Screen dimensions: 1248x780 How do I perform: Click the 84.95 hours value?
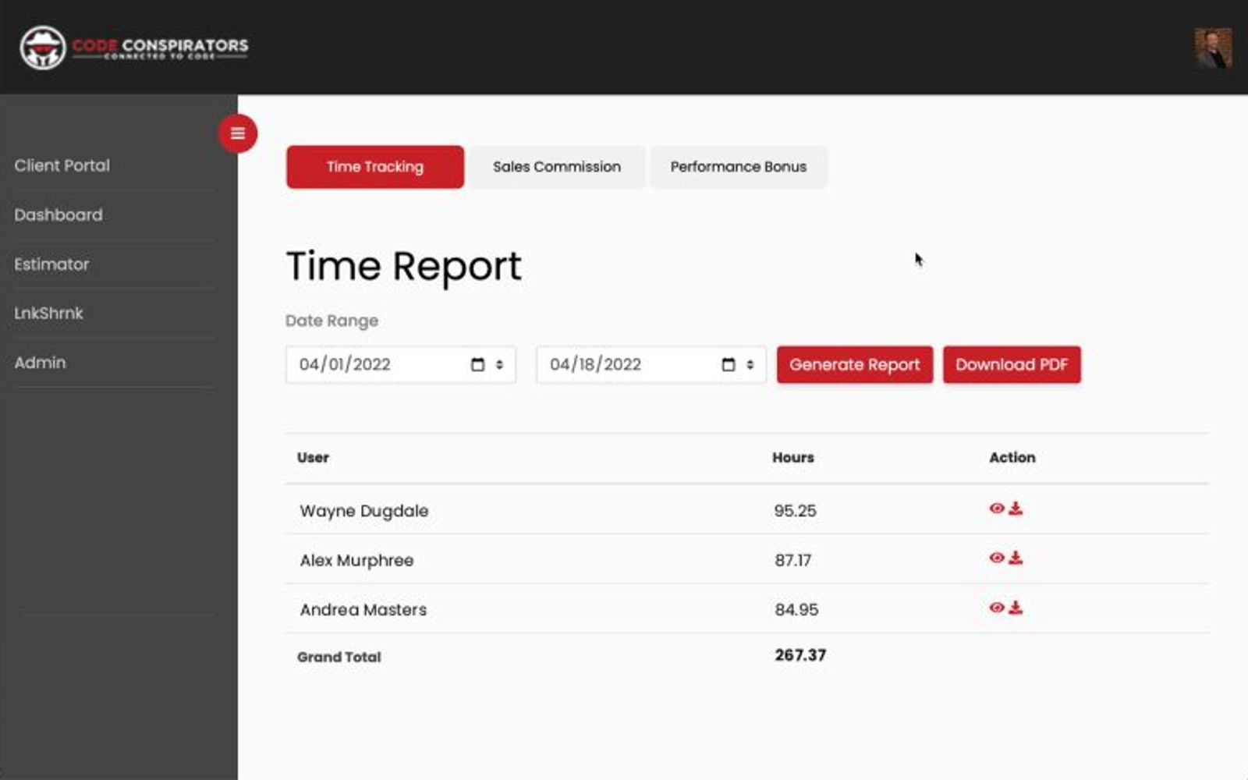(x=796, y=610)
